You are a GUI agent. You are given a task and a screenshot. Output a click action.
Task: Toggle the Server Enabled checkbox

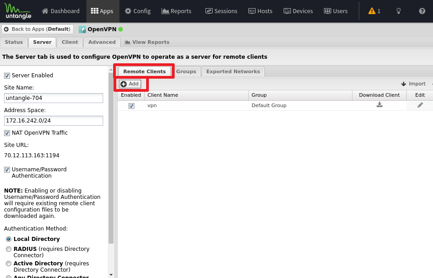(7, 75)
